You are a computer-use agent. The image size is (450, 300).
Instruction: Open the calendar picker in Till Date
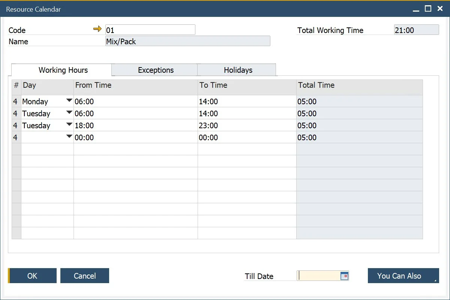pos(345,276)
